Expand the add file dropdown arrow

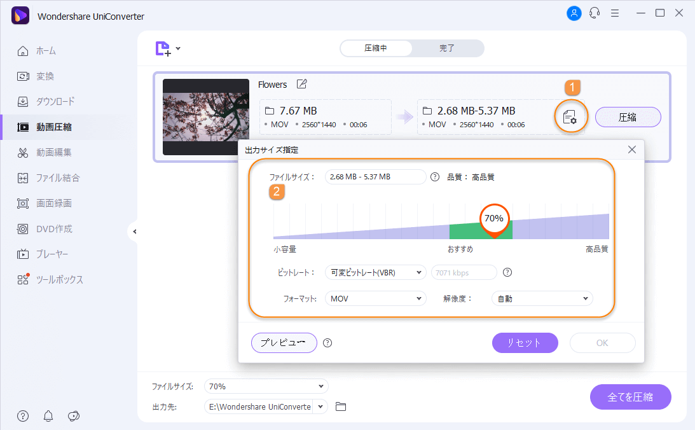coord(178,48)
